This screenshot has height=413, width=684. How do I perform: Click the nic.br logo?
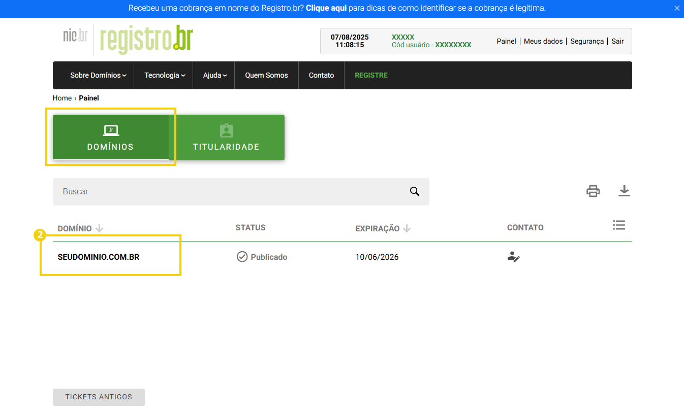75,36
